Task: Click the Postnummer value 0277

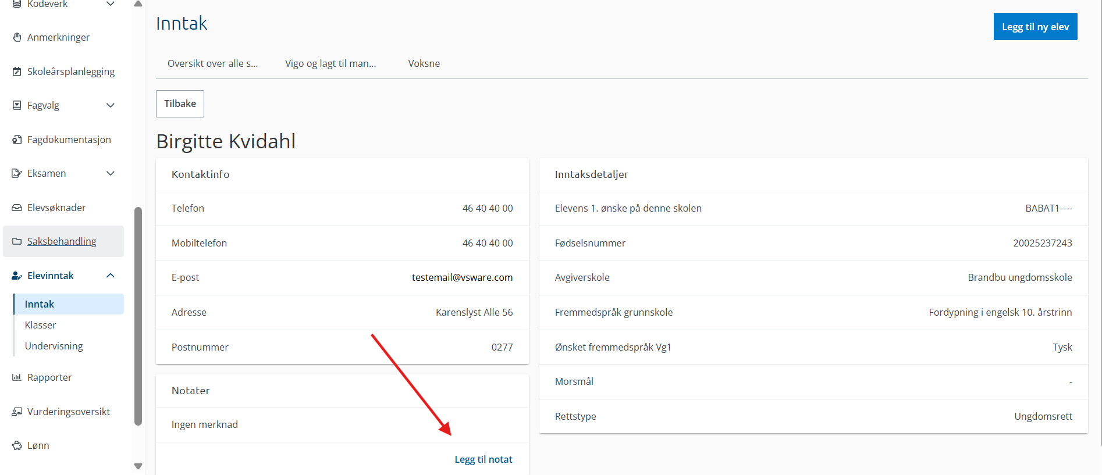Action: (502, 347)
